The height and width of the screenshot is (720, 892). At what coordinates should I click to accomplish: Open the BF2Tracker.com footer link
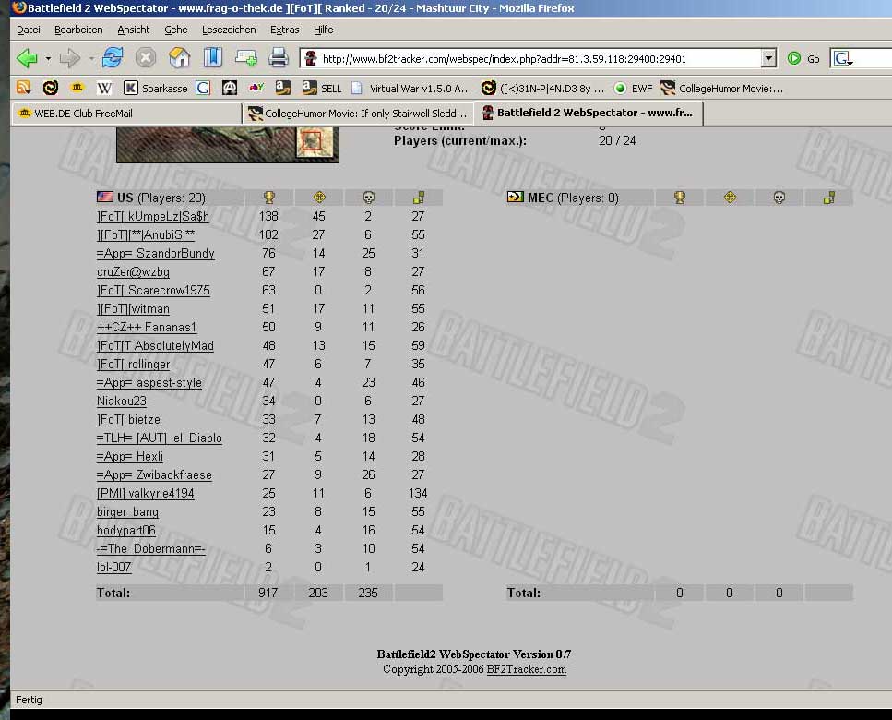point(526,669)
